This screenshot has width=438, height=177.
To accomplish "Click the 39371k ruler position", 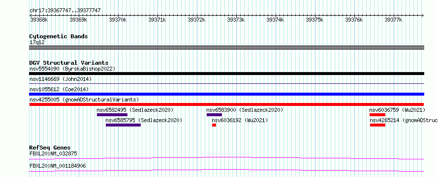I will 157,20.
